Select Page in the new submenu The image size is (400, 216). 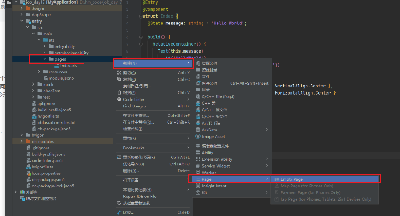point(231,179)
